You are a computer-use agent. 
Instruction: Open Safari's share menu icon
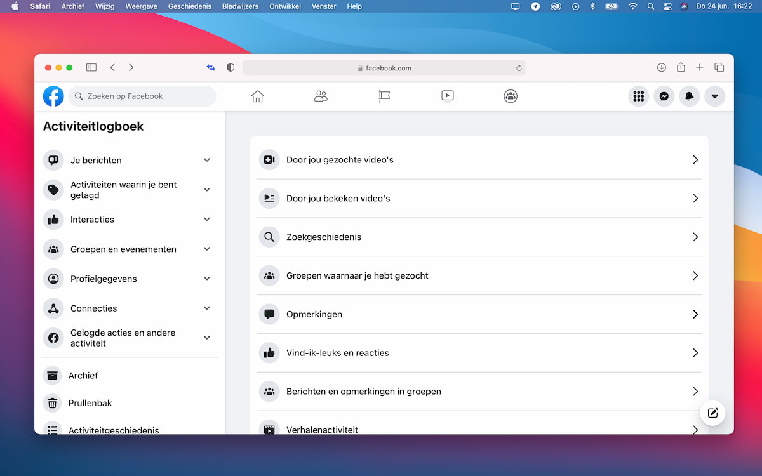click(x=681, y=67)
